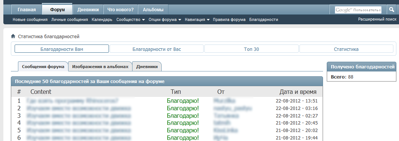Go to Что нового? tab
This screenshot has height=141, width=399.
click(121, 10)
